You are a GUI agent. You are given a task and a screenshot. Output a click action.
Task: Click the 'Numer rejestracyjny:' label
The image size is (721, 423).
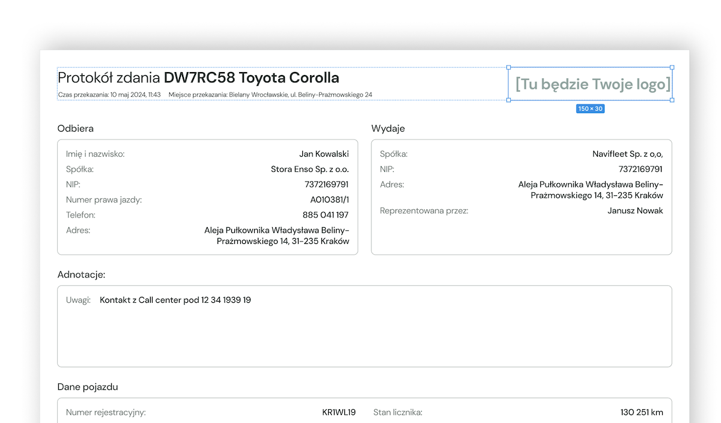[106, 412]
